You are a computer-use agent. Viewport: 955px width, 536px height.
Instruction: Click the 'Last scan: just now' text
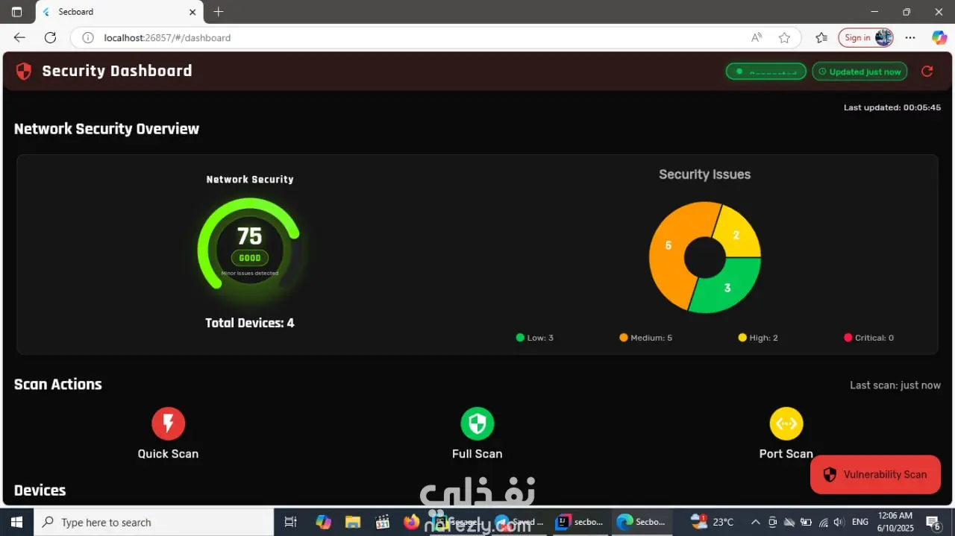coord(895,385)
